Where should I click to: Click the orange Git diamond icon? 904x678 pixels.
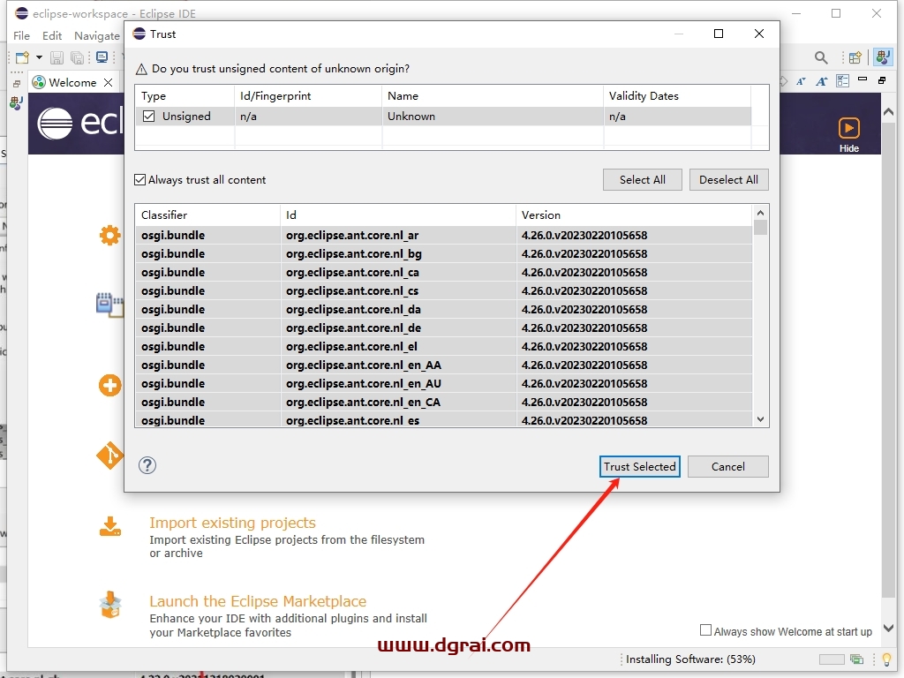pyautogui.click(x=109, y=456)
